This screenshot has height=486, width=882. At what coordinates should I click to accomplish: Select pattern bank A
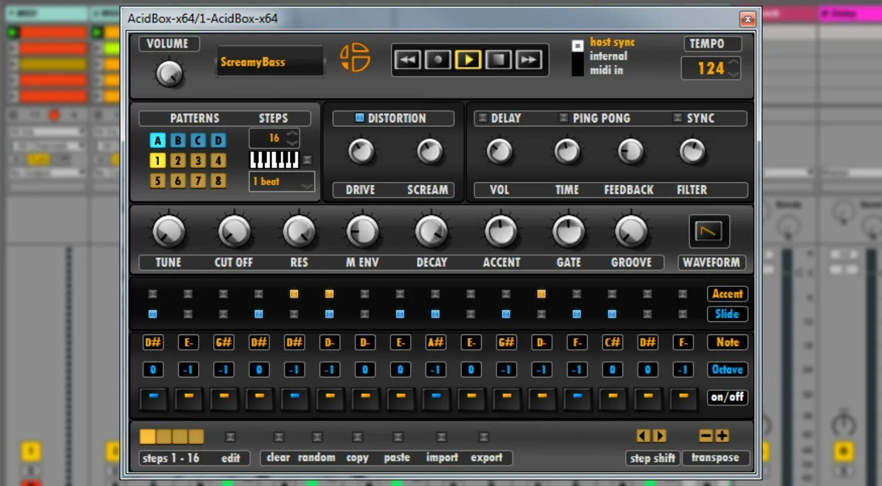tap(157, 140)
